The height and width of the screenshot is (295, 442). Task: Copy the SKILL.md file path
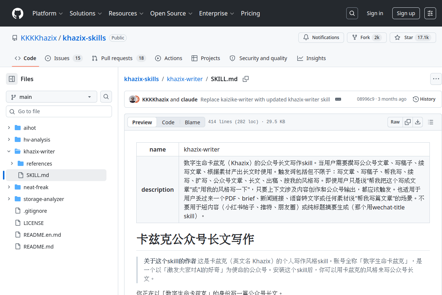click(x=246, y=79)
